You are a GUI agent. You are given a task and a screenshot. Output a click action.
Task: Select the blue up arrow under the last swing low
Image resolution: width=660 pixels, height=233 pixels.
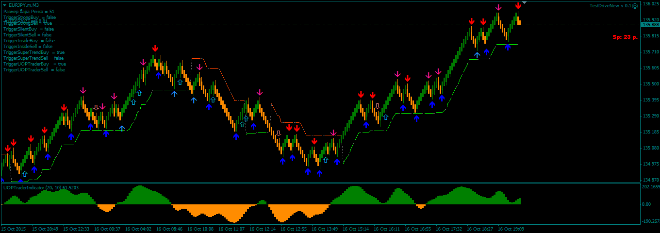tap(508, 47)
